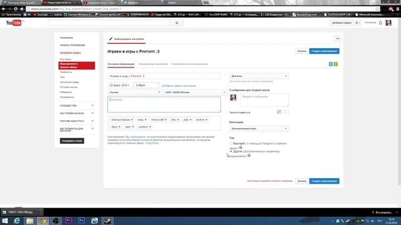Open the account avatar in the header

388,22
